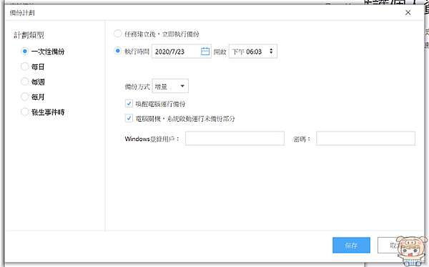Open the calendar date picker icon
Screen dimensions: 429x267
coord(205,52)
